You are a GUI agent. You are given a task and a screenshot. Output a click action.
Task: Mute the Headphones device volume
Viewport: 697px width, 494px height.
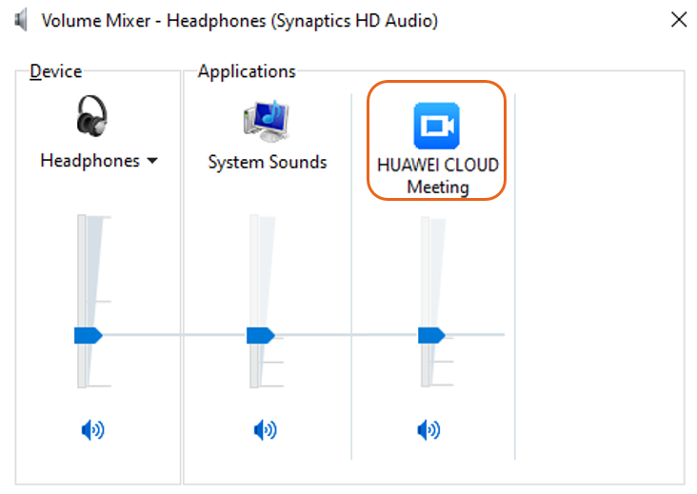[x=92, y=429]
